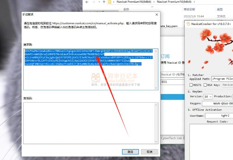Click the blue bar in Navicat sign-in window

pos(173,97)
